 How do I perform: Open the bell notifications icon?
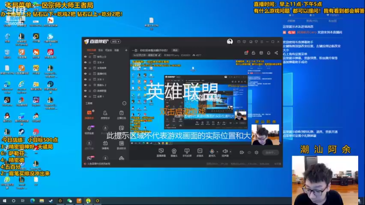(x=269, y=53)
